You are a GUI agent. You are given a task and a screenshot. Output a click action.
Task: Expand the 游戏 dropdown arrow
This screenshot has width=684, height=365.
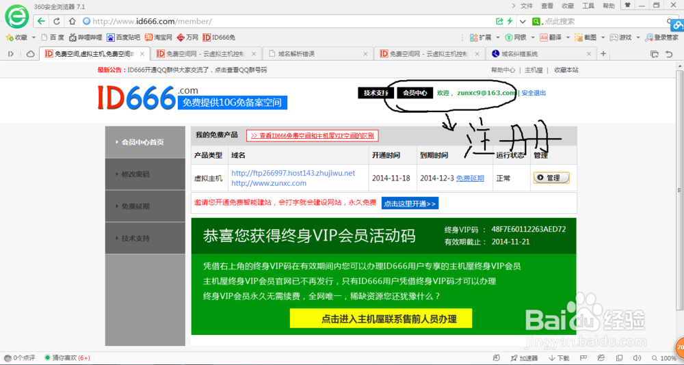tap(637, 38)
